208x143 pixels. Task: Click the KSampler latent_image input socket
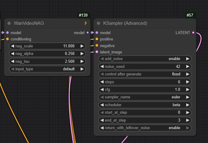click(x=97, y=52)
